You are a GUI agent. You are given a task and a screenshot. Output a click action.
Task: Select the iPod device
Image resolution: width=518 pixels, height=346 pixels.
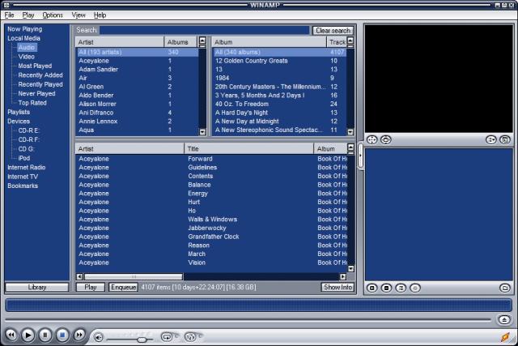point(24,158)
